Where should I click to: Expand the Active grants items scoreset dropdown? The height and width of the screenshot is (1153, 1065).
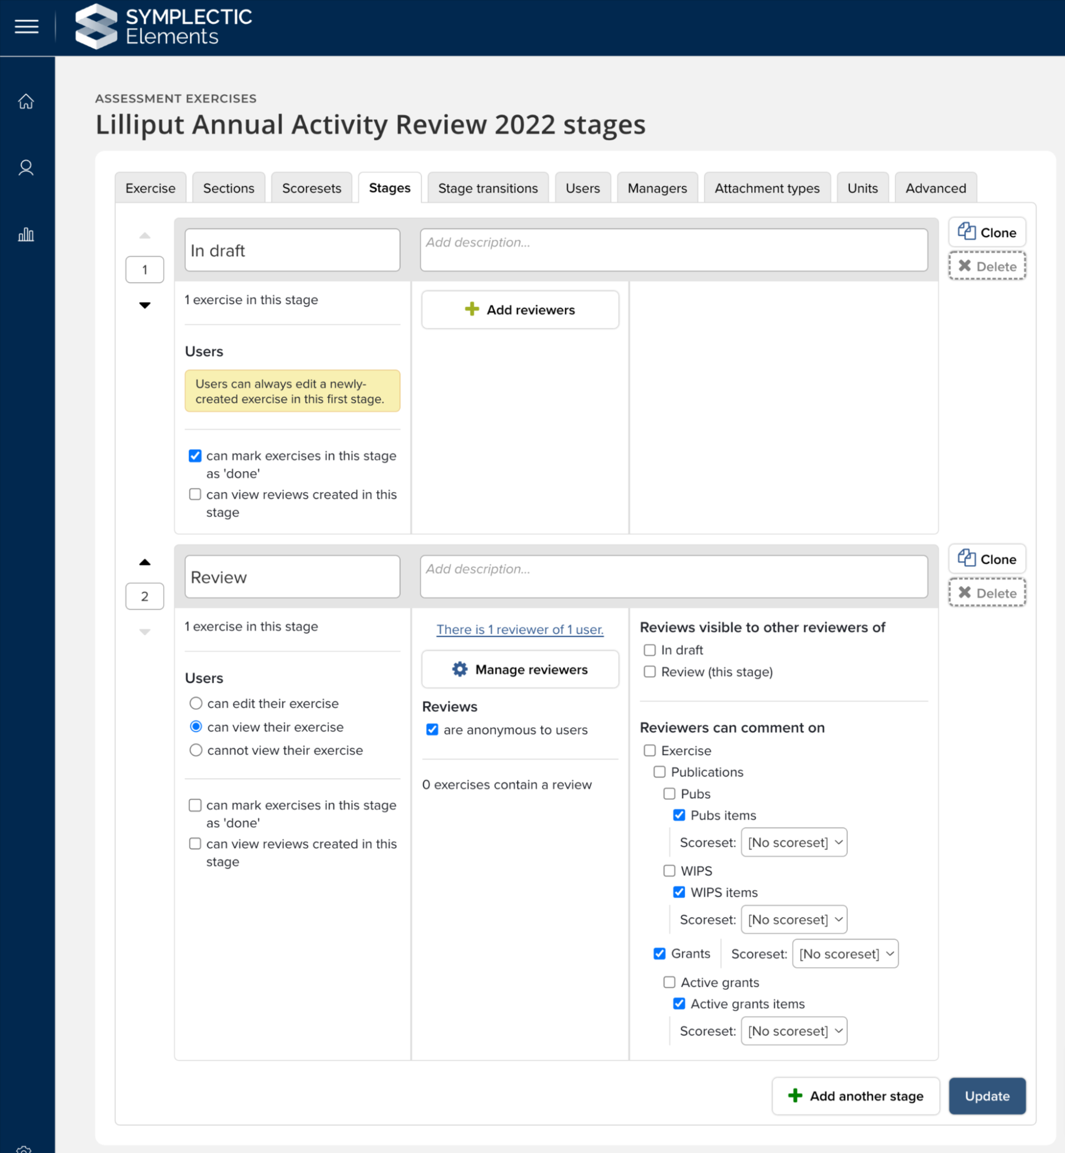pos(794,1031)
